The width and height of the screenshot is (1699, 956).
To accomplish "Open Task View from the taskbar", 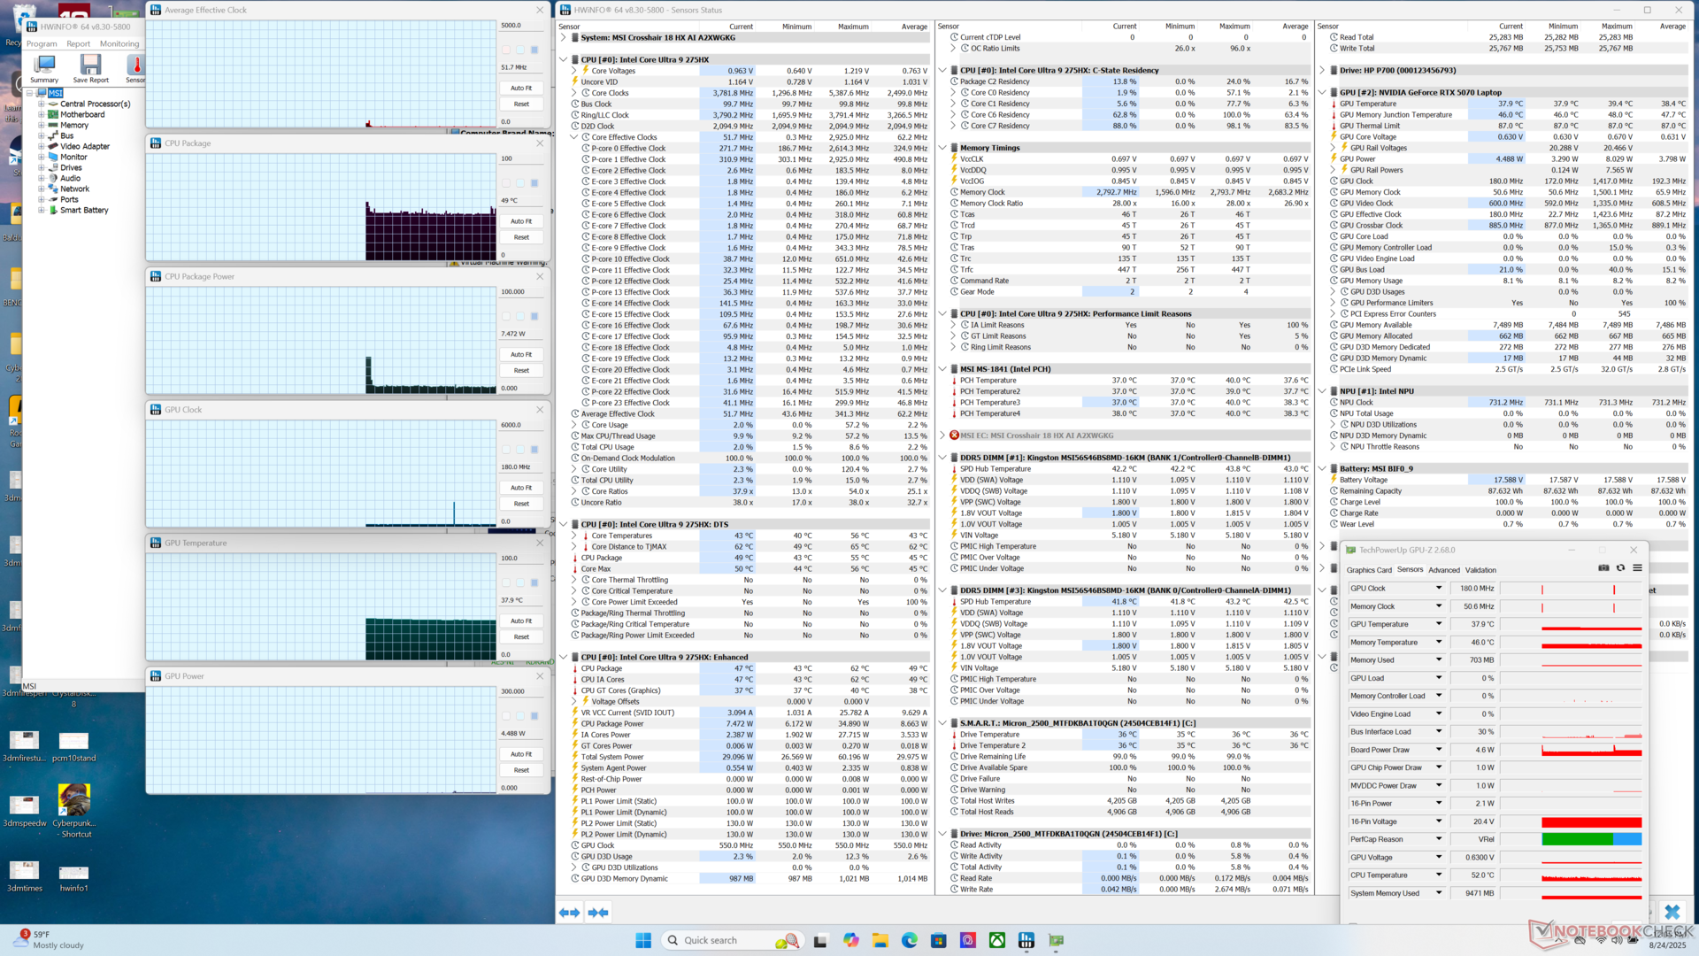I will [820, 940].
